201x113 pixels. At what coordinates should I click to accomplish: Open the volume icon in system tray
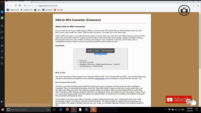click(x=176, y=110)
